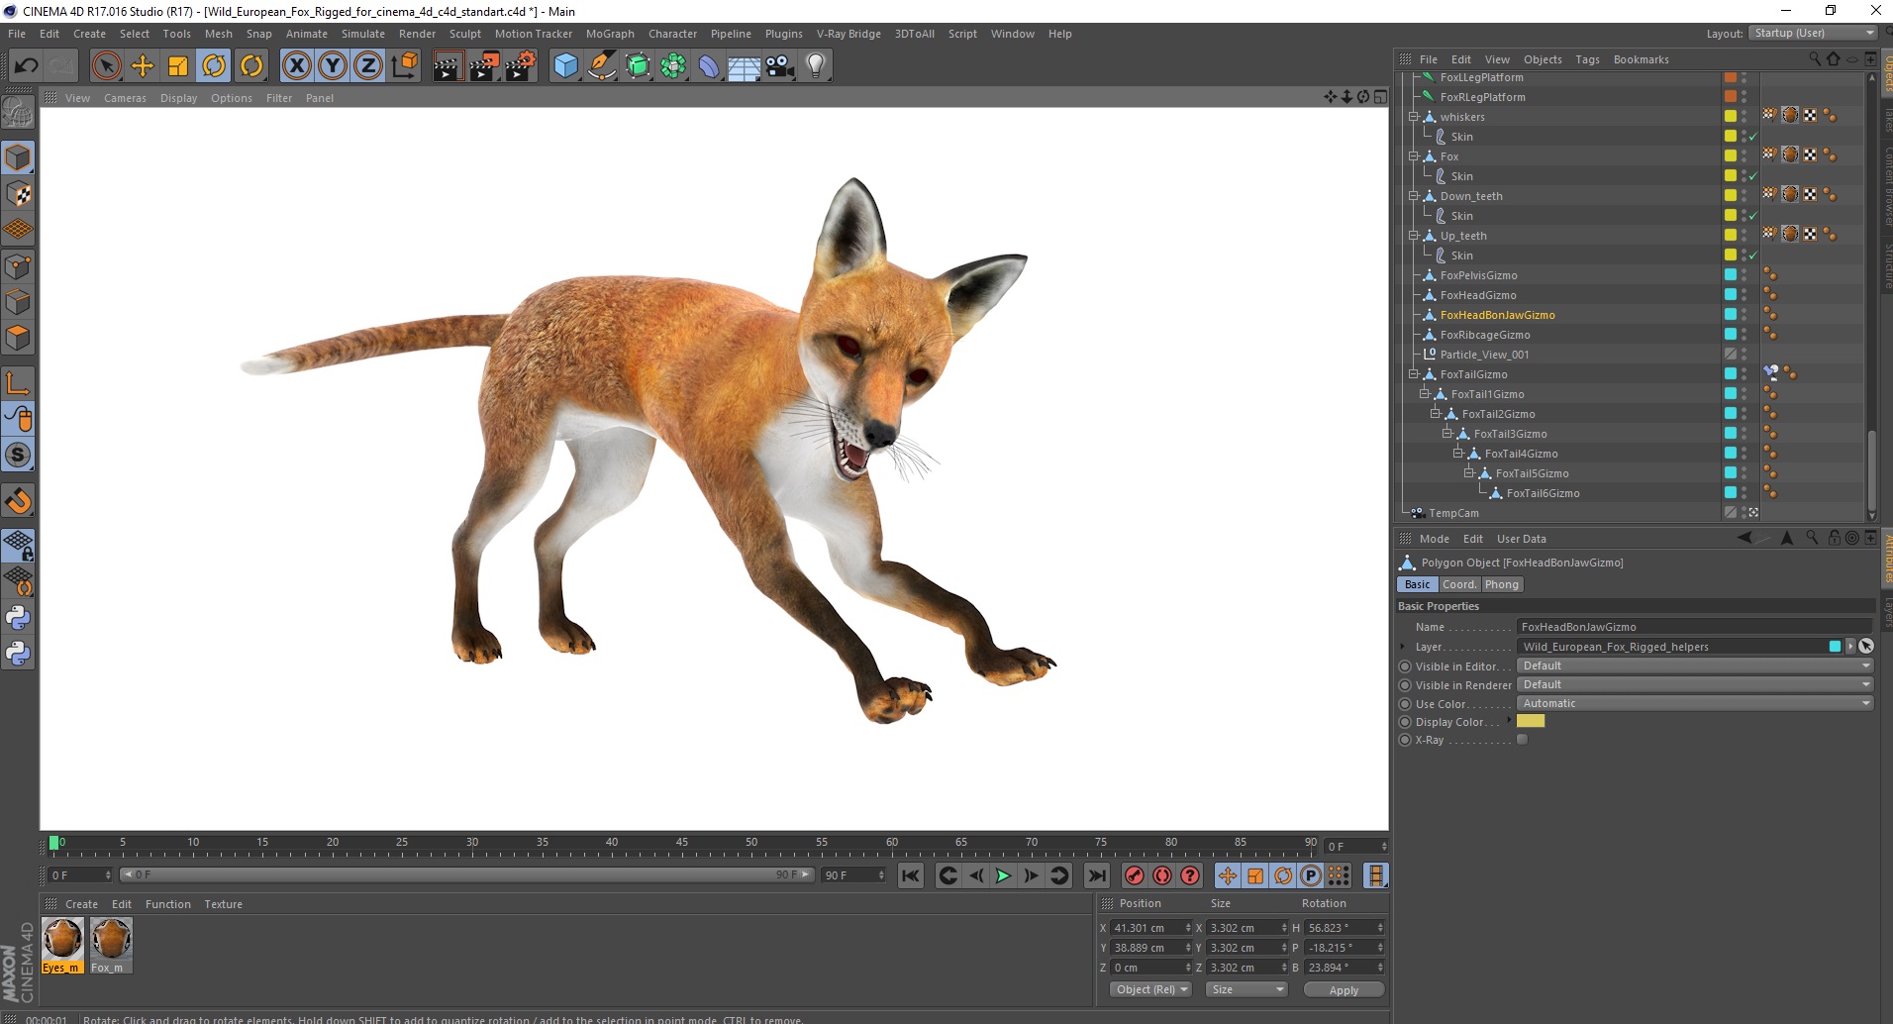Toggle Skin enable checkmark under Fox
1893x1024 pixels.
(x=1753, y=176)
